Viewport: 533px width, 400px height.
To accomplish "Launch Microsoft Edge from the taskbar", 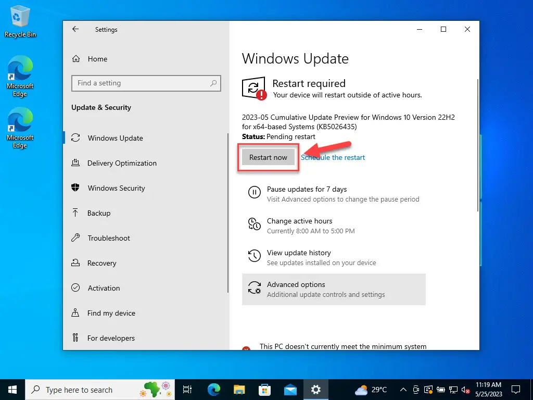I will (x=214, y=390).
